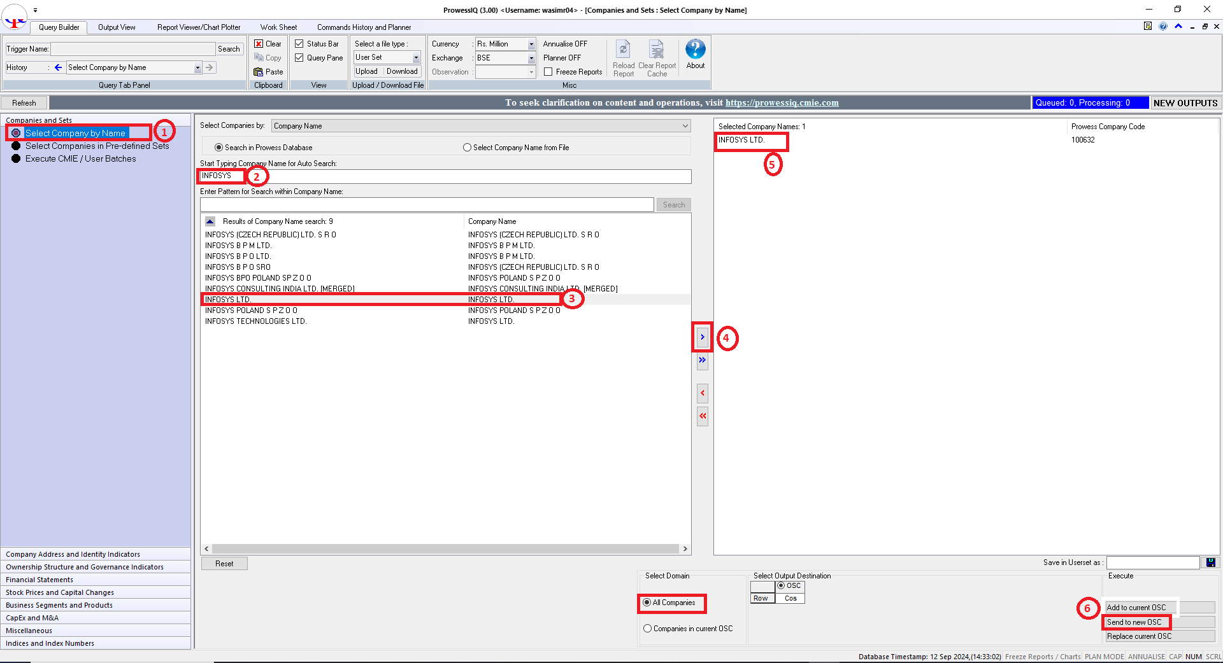Viewport: 1223px width, 663px height.
Task: Switch to the Output View tab
Action: pos(117,27)
